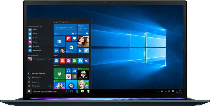Image resolution: width=210 pixels, height=106 pixels.
Task: Open recommended app Автомобілі: швидше блискавки
Action: (x=40, y=59)
